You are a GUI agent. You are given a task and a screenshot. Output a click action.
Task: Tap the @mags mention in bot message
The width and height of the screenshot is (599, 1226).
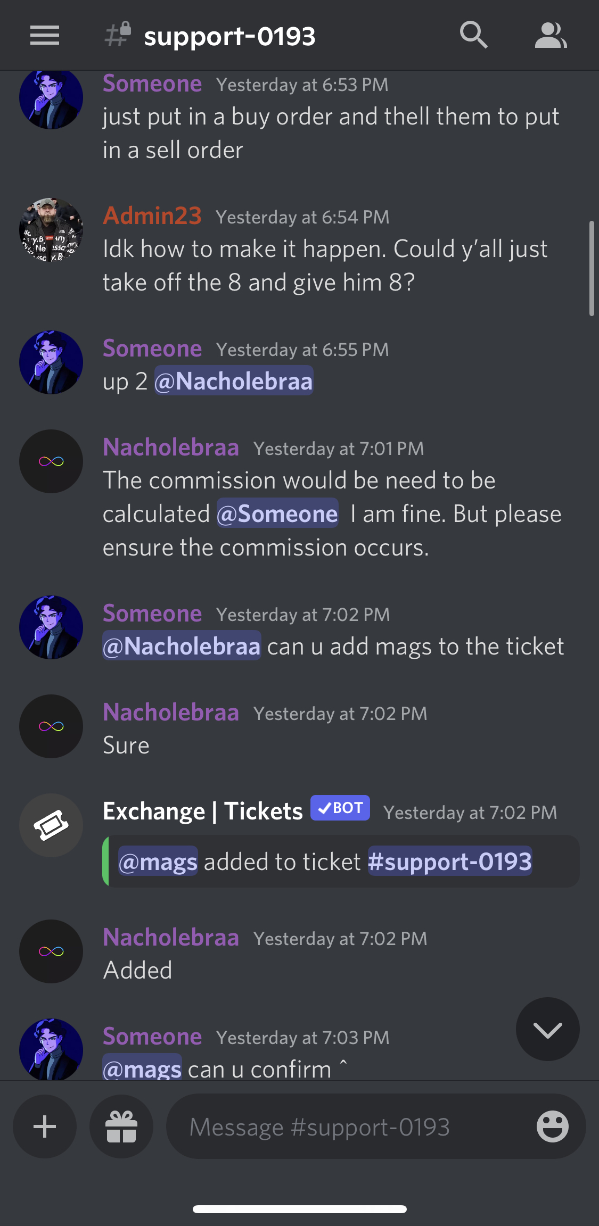(x=158, y=861)
